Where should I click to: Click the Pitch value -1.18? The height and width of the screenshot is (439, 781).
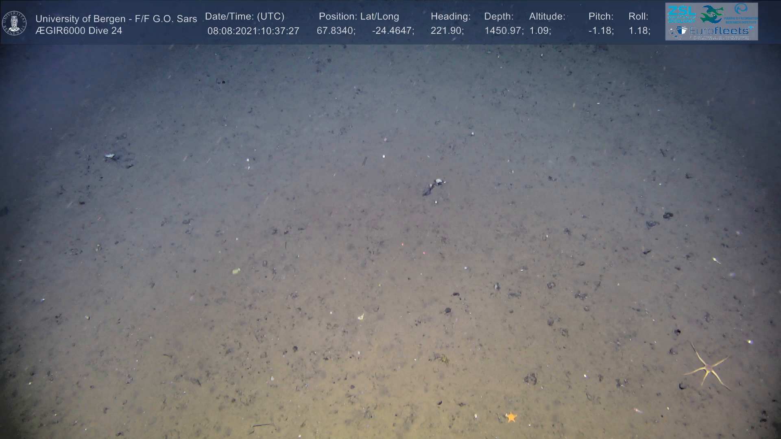[601, 31]
